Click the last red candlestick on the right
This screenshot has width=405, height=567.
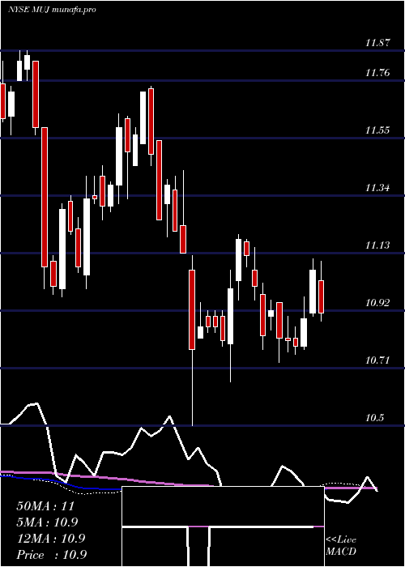click(321, 296)
